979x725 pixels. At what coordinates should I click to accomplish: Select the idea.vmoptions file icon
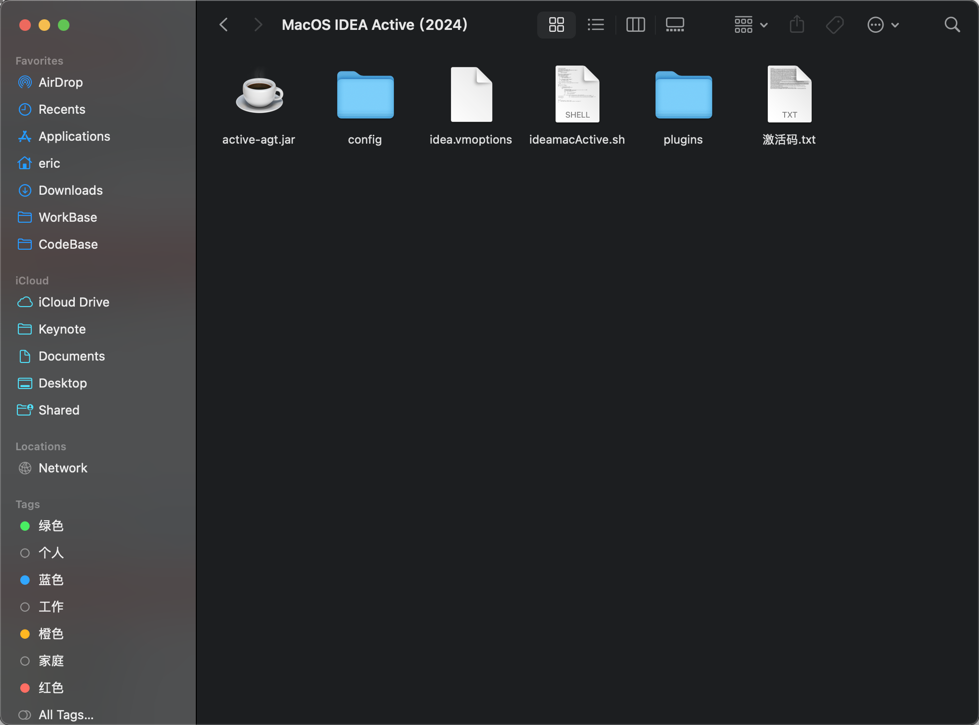471,94
